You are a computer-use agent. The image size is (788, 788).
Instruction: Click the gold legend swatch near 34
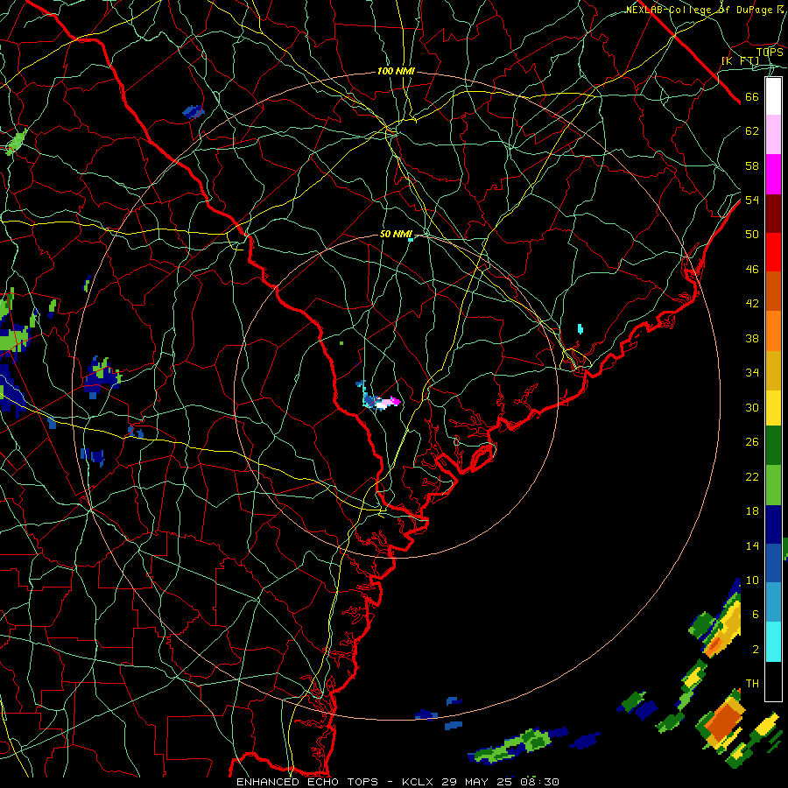(773, 369)
